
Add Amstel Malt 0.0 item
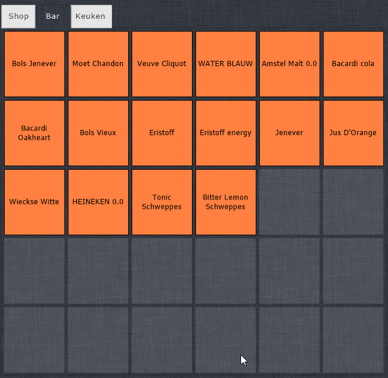click(x=290, y=64)
